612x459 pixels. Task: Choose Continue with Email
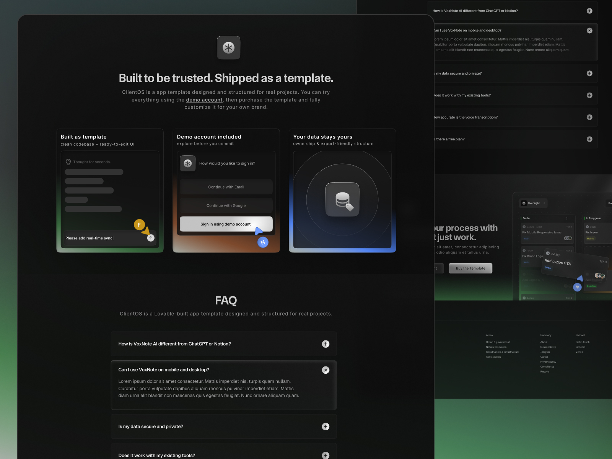click(x=226, y=187)
